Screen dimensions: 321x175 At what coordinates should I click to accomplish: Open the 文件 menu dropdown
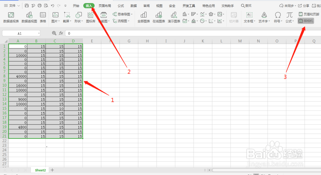12,6
